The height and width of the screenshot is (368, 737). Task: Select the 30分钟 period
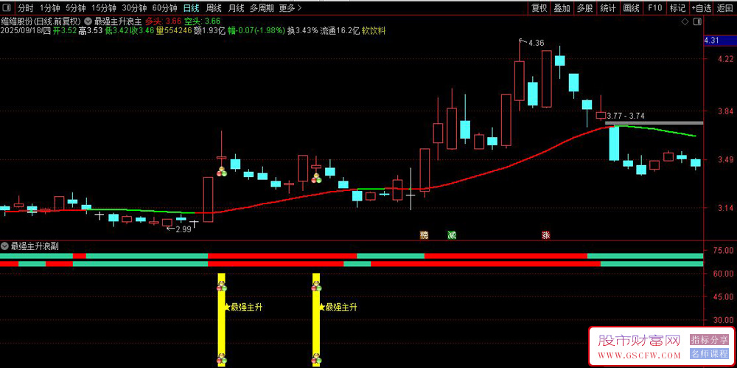[134, 8]
